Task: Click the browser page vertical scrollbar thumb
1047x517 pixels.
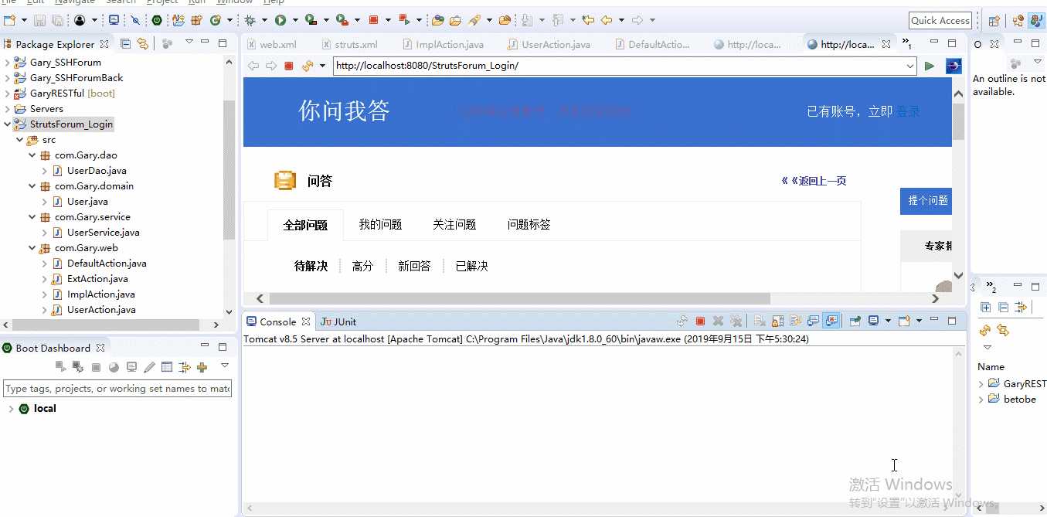Action: pos(958,121)
